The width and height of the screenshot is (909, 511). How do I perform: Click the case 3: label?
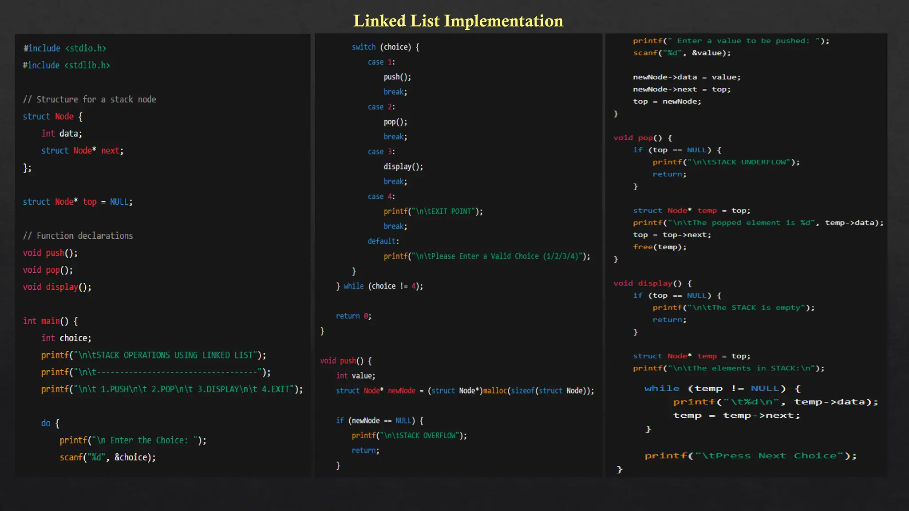click(381, 152)
